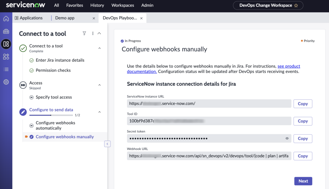Select Specify tool access step
Viewport: 329px width, 189px height.
[x=54, y=97]
